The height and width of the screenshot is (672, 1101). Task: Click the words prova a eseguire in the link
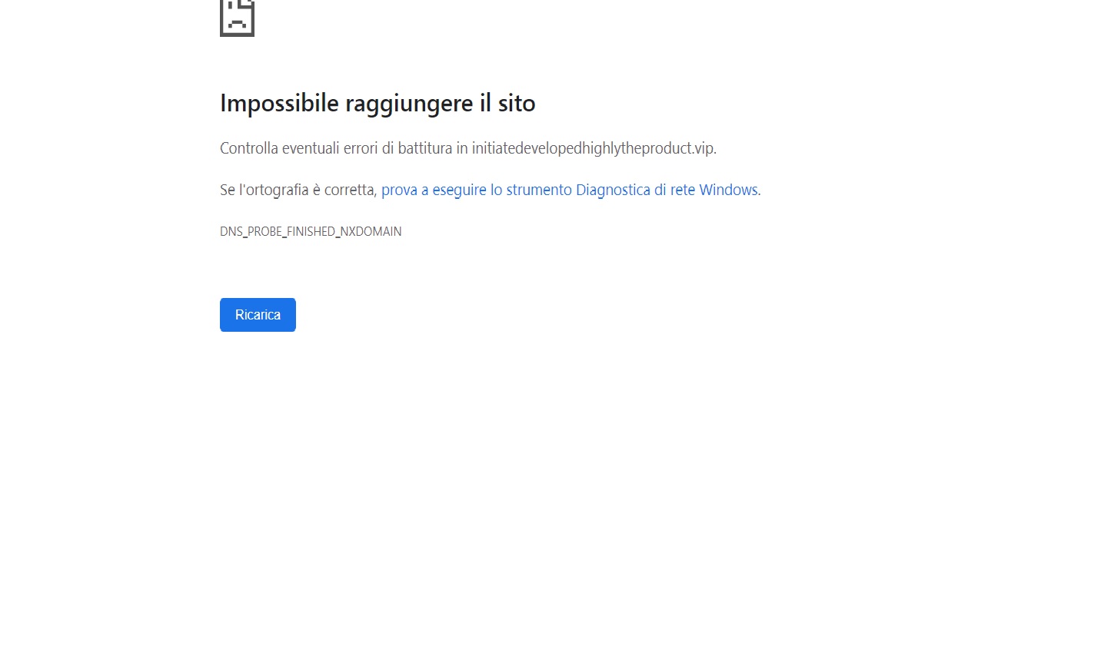434,190
